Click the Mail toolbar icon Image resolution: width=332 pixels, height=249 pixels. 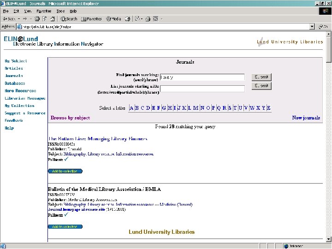point(137,19)
